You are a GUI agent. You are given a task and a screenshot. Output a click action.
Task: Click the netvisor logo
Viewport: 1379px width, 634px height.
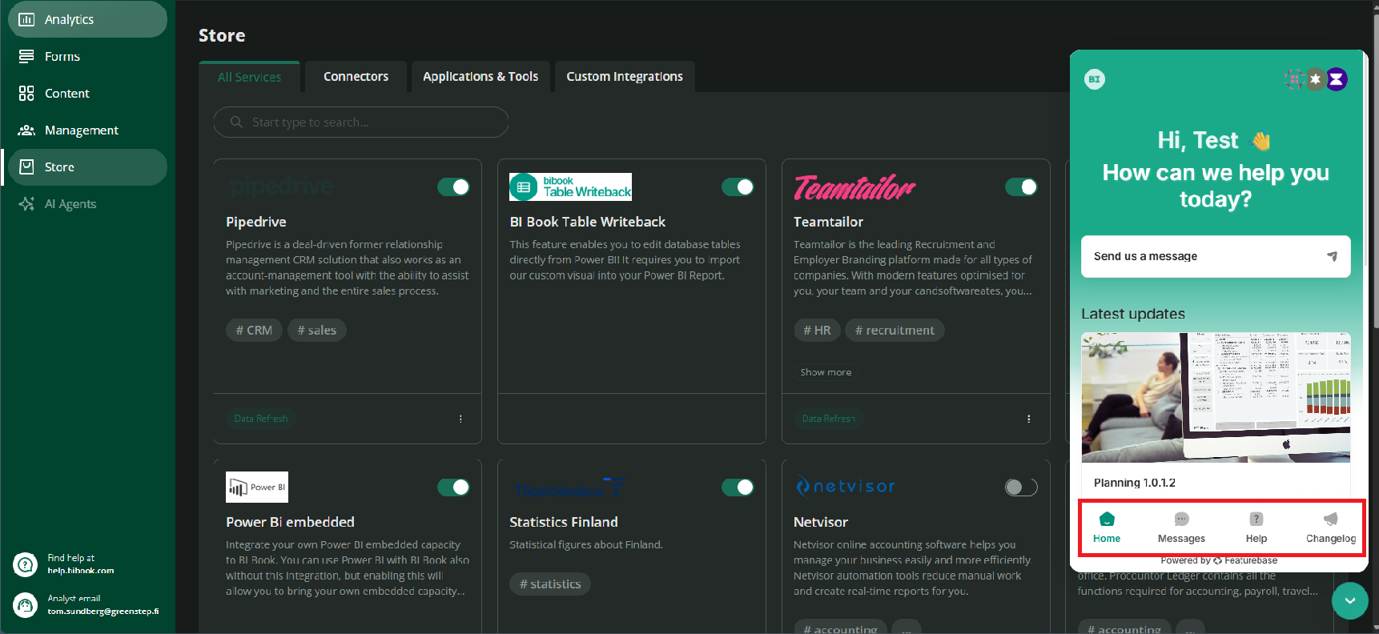846,486
